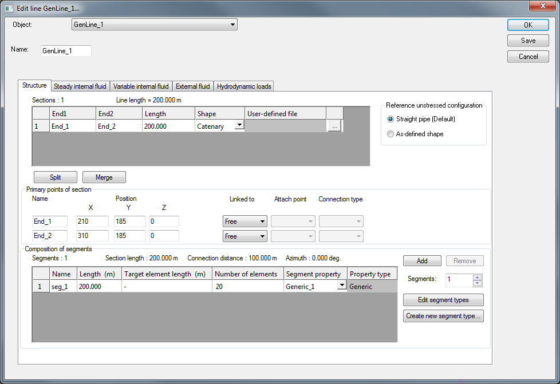This screenshot has height=384, width=560.
Task: Open the End_1 Connection type dropdown
Action: [341, 221]
